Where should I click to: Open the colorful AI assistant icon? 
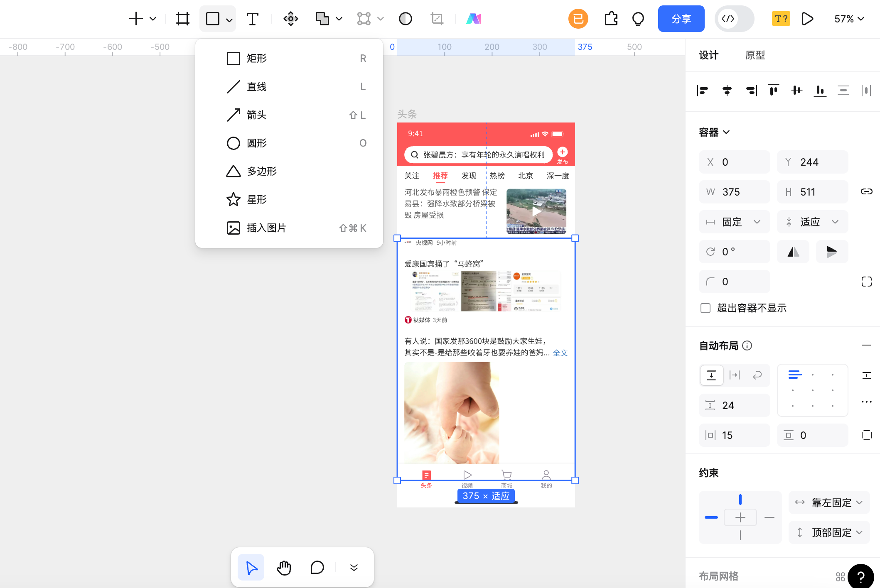tap(474, 19)
